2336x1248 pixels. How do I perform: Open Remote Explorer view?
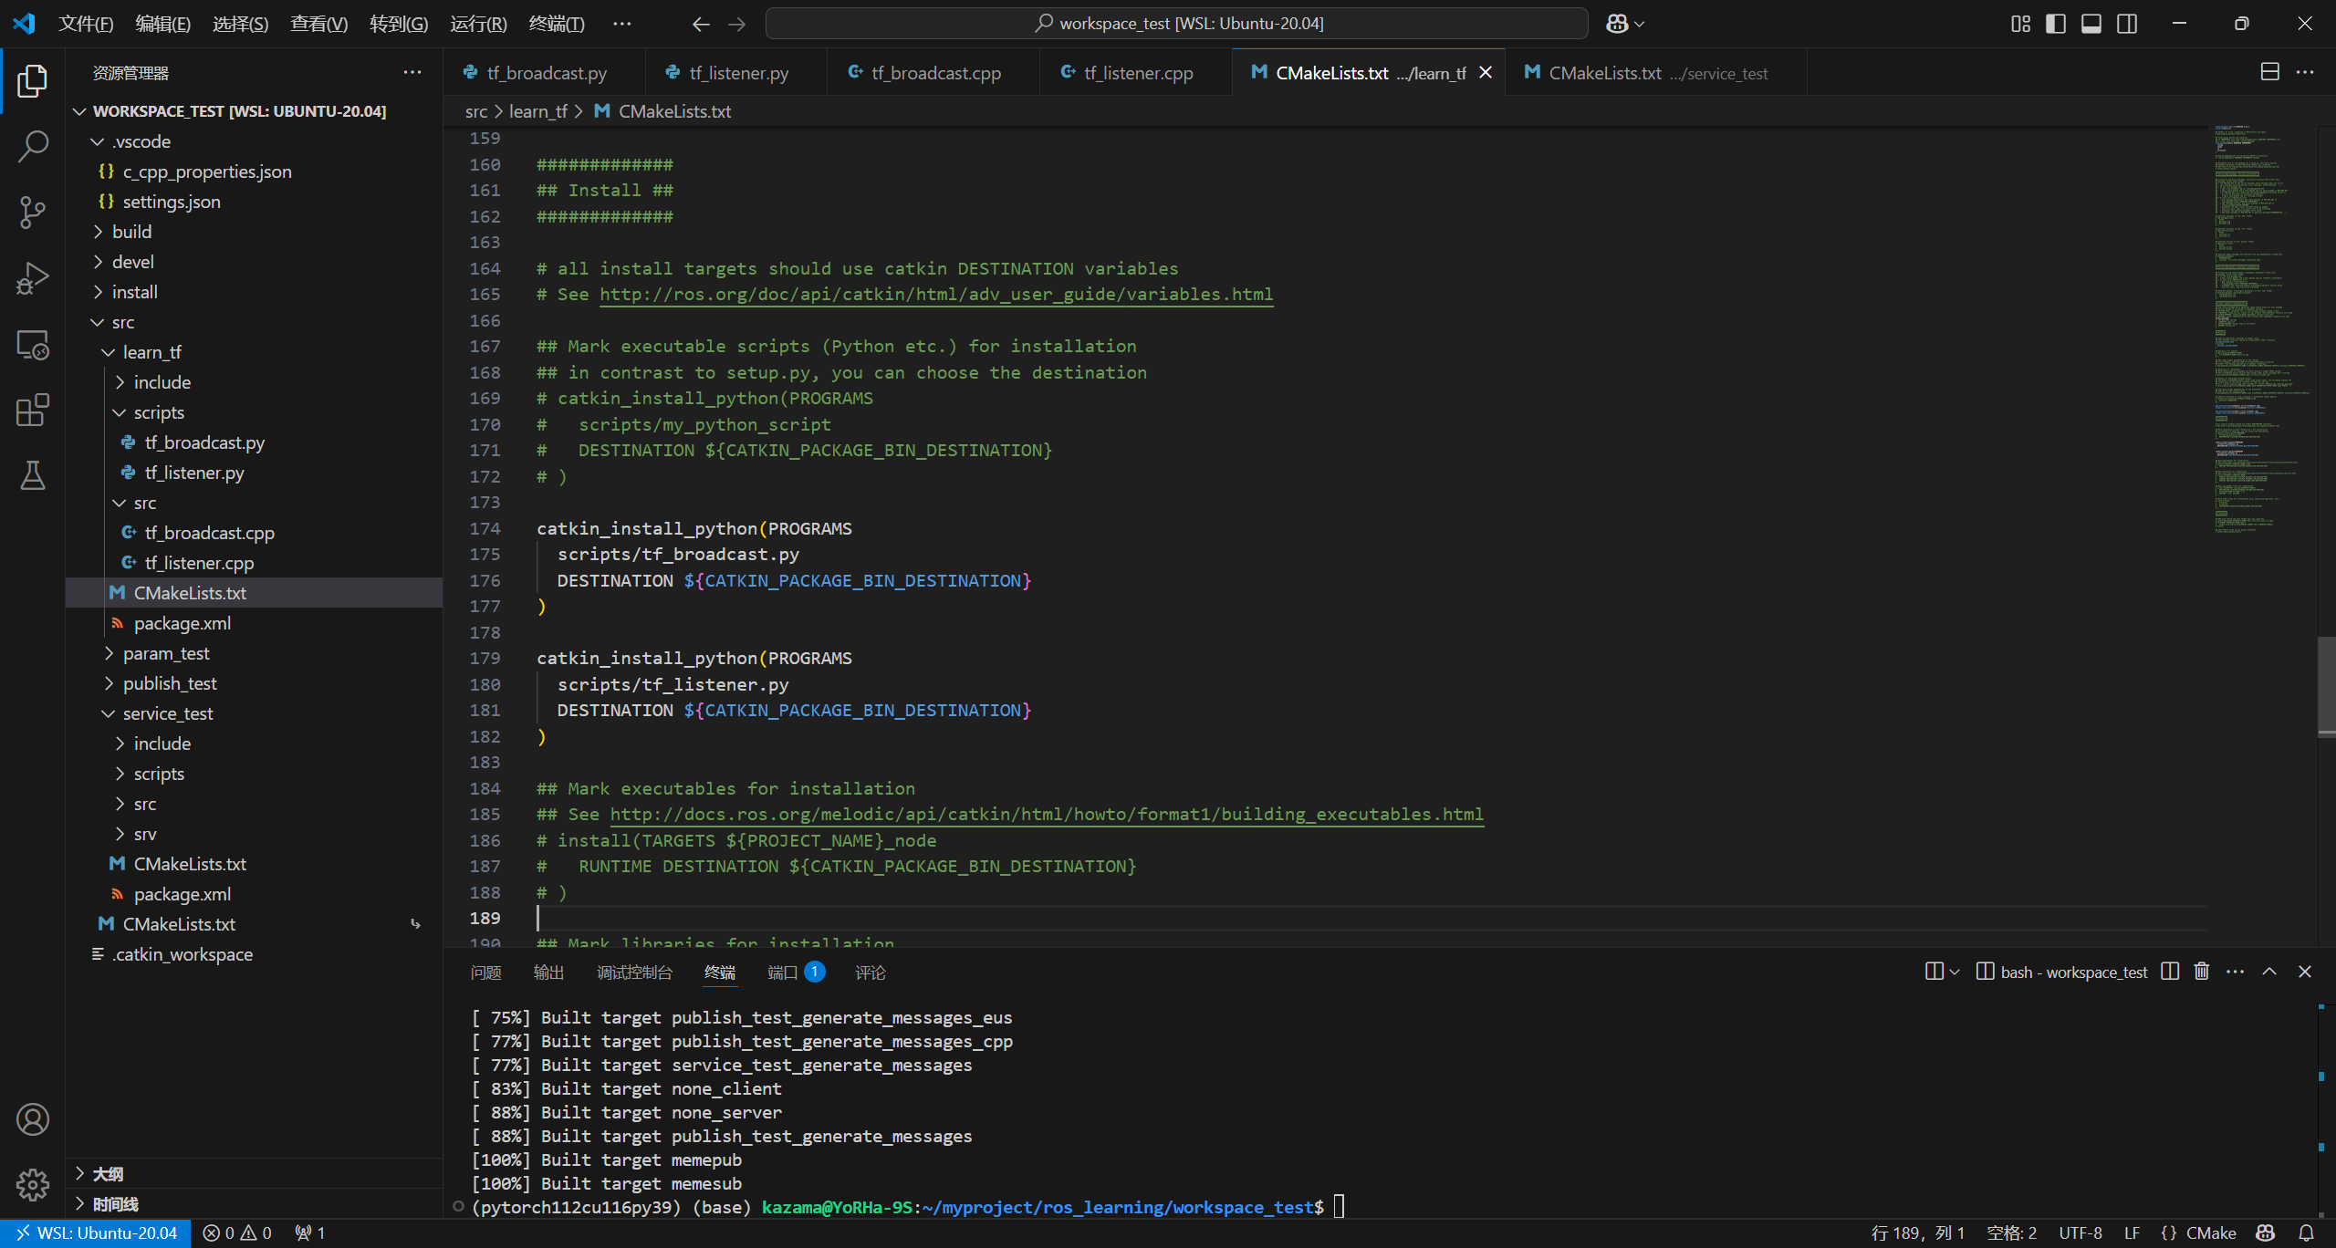point(33,345)
